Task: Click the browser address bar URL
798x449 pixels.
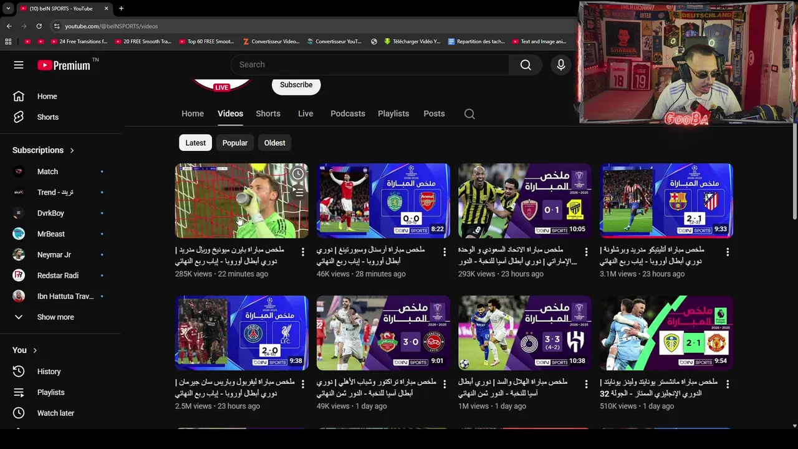Action: point(112,26)
